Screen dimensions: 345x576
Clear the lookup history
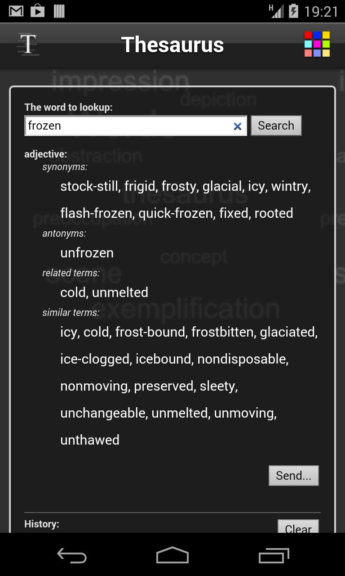298,527
